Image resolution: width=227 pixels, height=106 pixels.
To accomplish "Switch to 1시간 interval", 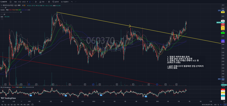I will tap(19, 2).
